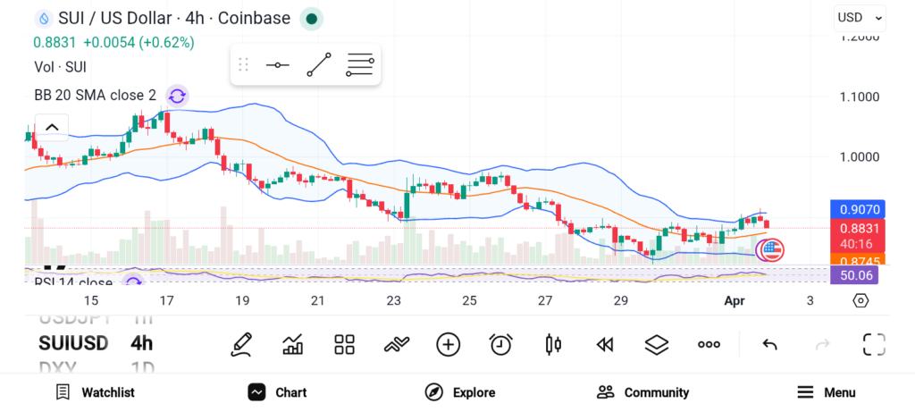Open the drawing tools pencil icon
915x412 pixels.
point(240,344)
